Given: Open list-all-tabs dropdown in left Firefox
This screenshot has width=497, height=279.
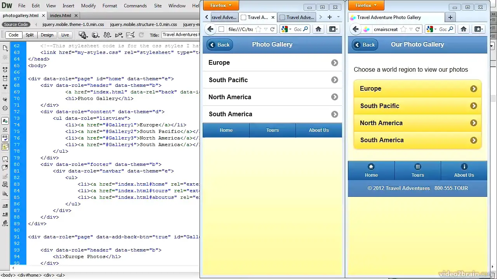Looking at the screenshot, I should (338, 17).
